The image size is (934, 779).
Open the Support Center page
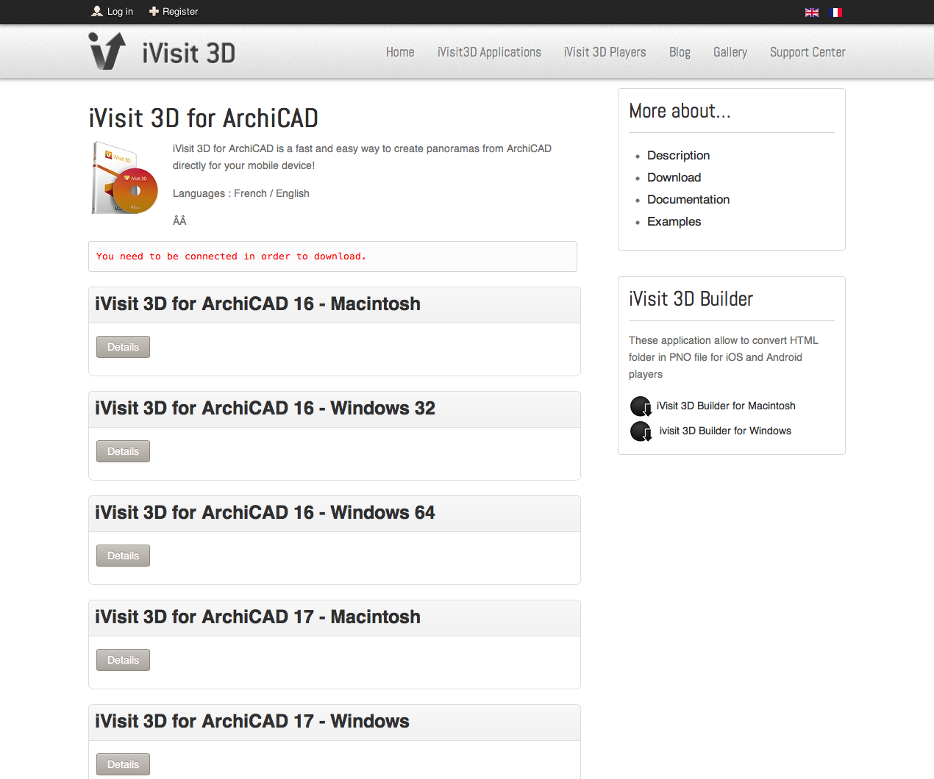pos(808,52)
